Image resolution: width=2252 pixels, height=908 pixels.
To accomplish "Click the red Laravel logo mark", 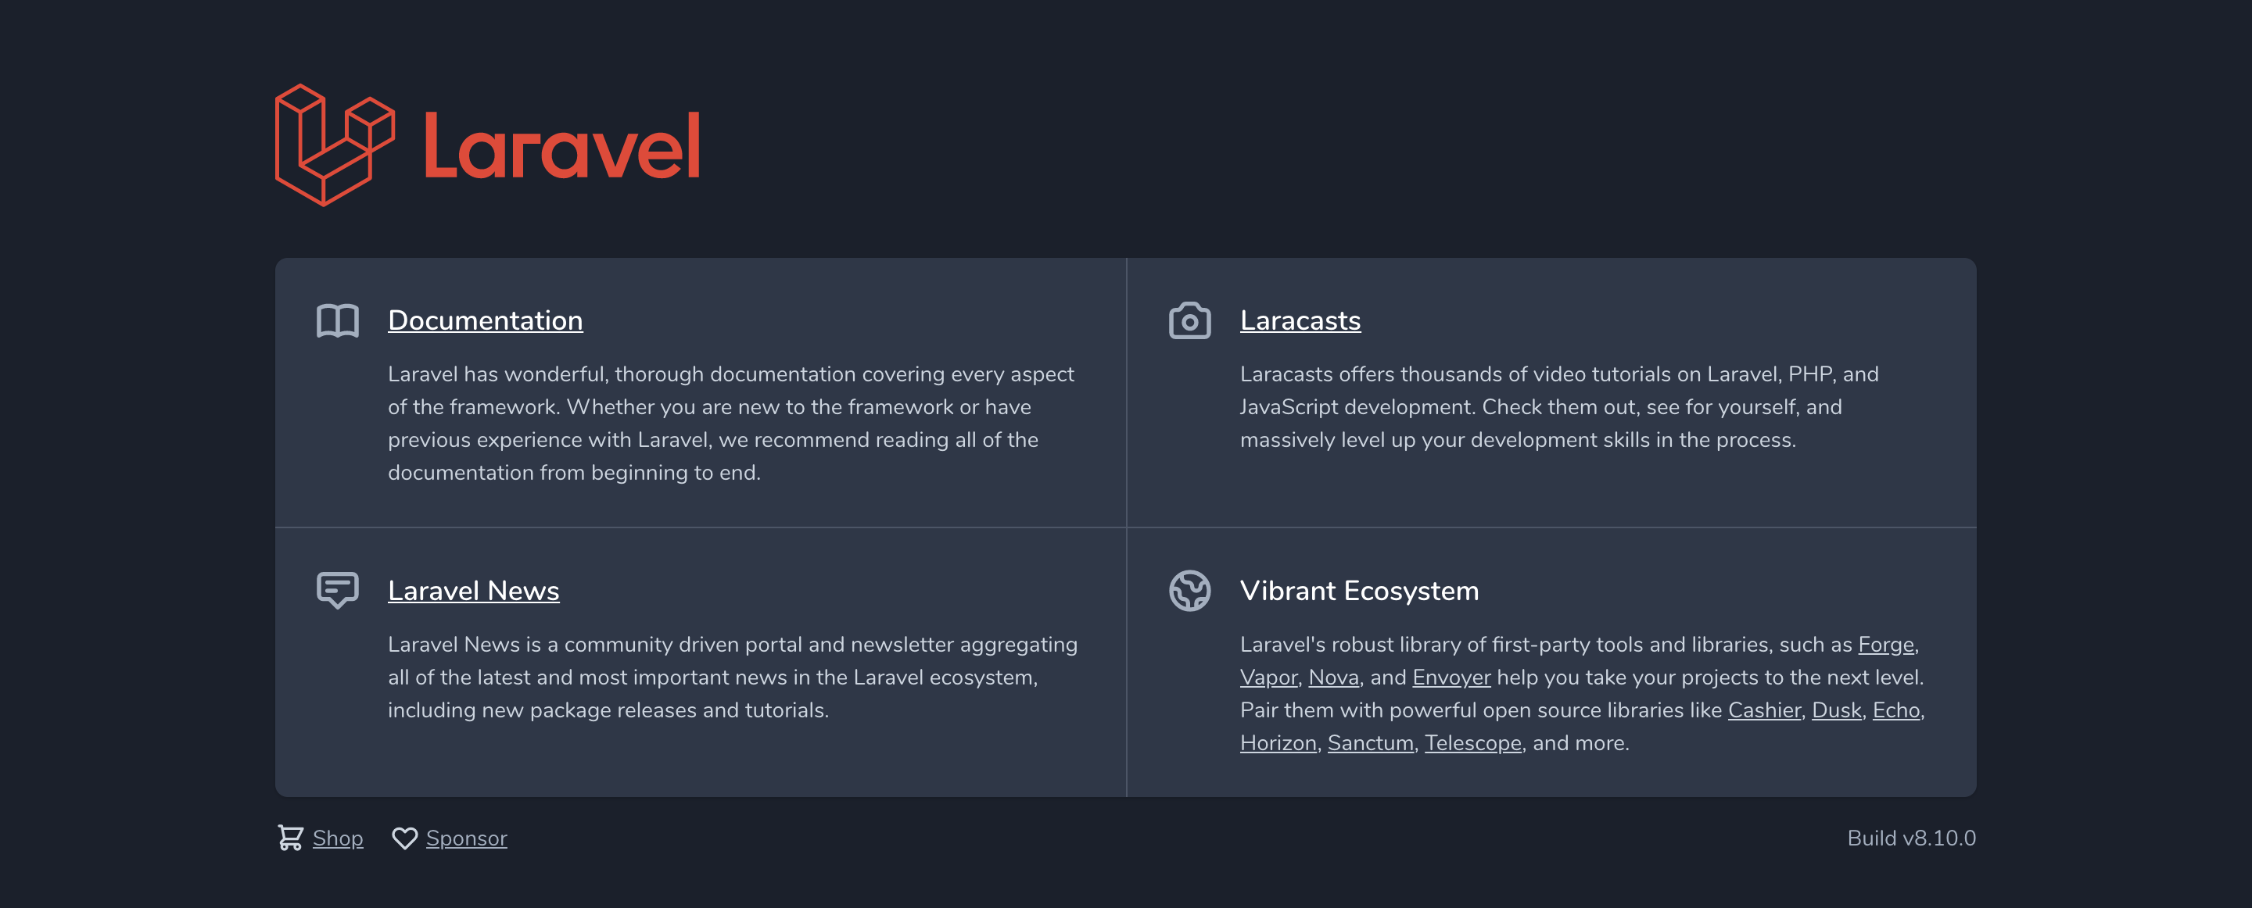I will tap(335, 146).
